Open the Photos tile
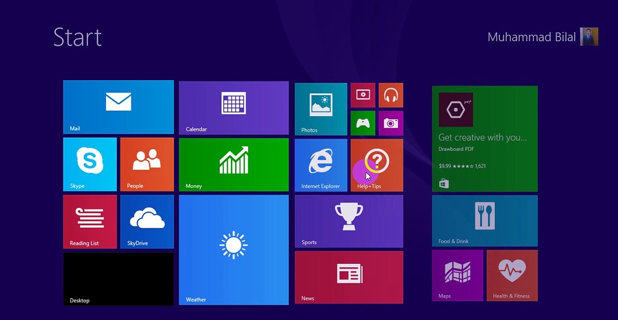 pyautogui.click(x=321, y=109)
